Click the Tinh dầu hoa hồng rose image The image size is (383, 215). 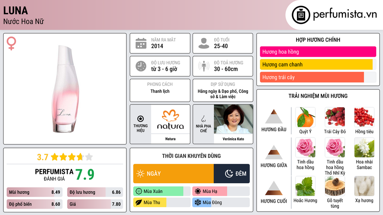point(305,147)
